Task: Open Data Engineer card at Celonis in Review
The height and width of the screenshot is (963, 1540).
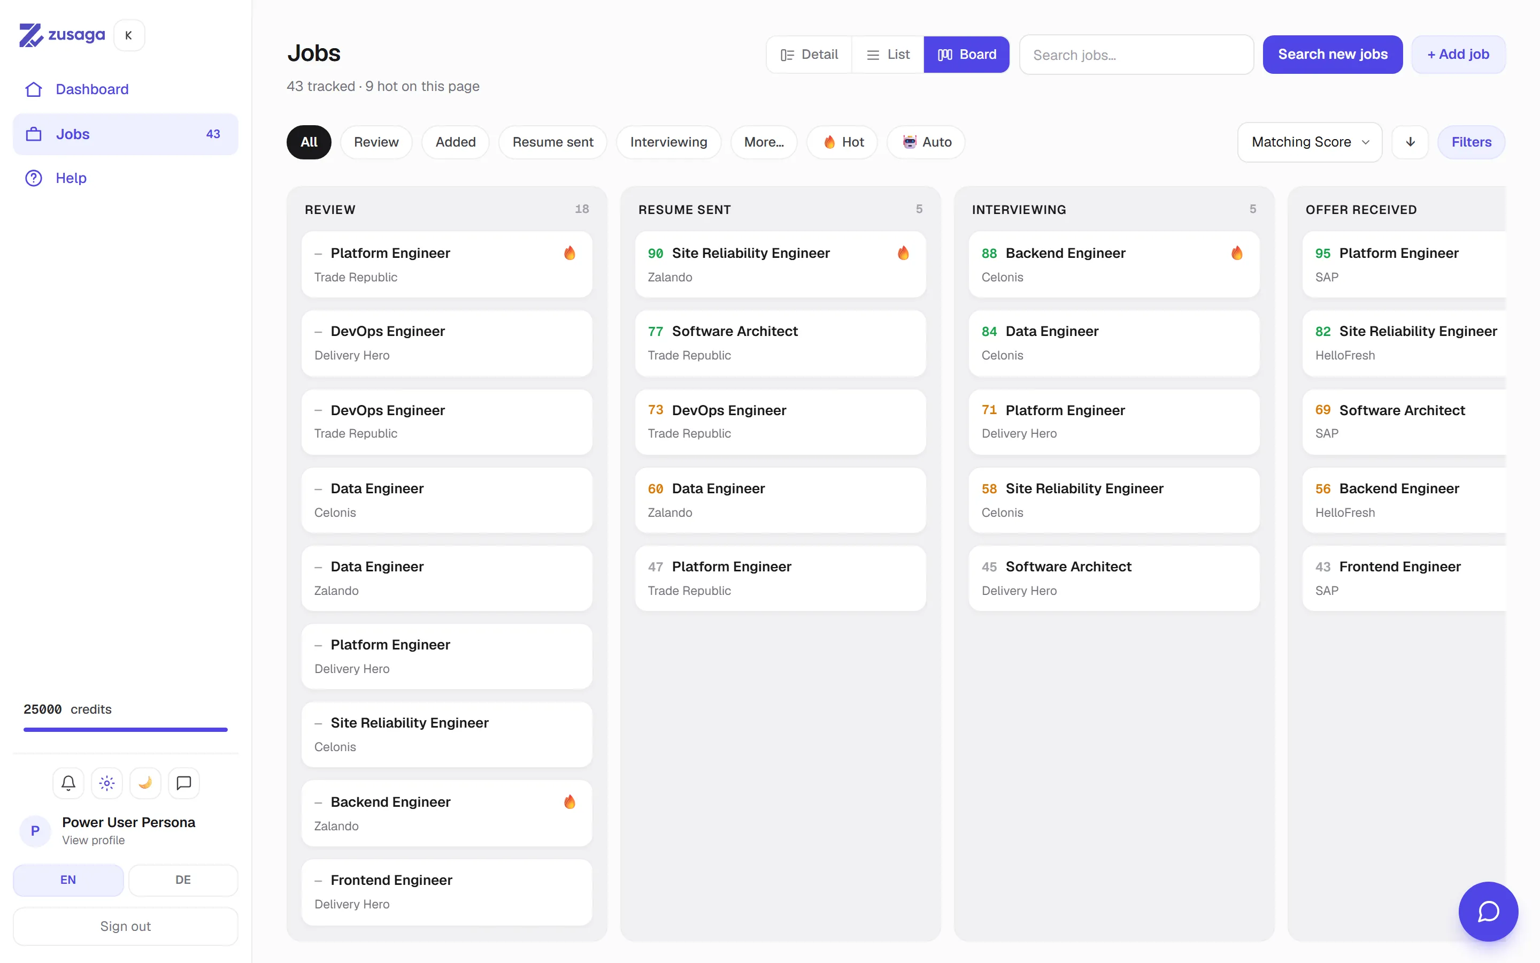Action: [446, 500]
